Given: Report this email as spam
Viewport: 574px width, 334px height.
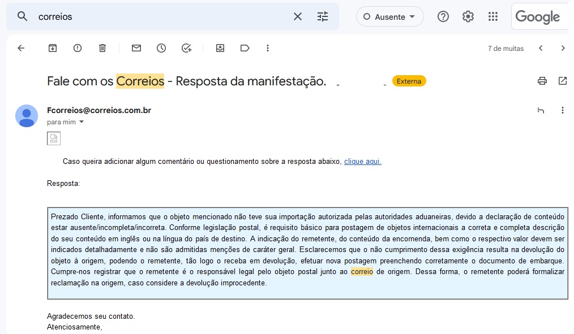Looking at the screenshot, I should (x=78, y=48).
